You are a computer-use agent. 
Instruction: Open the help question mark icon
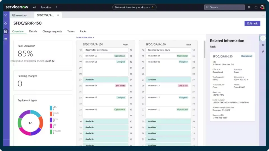256,7
